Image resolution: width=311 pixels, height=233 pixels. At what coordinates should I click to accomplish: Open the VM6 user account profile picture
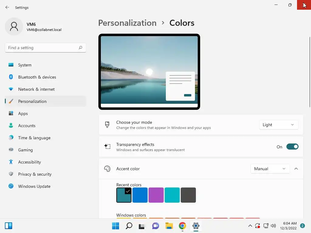point(14,26)
